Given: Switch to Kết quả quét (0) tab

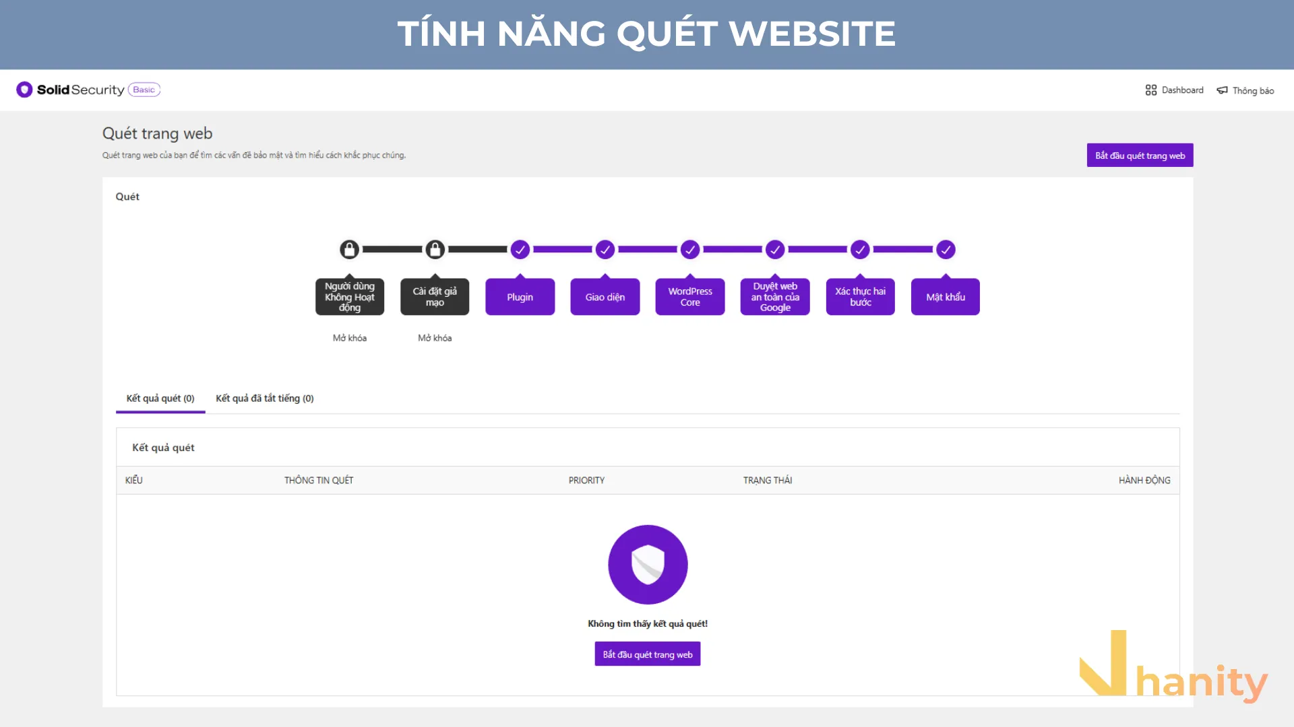Looking at the screenshot, I should coord(160,399).
